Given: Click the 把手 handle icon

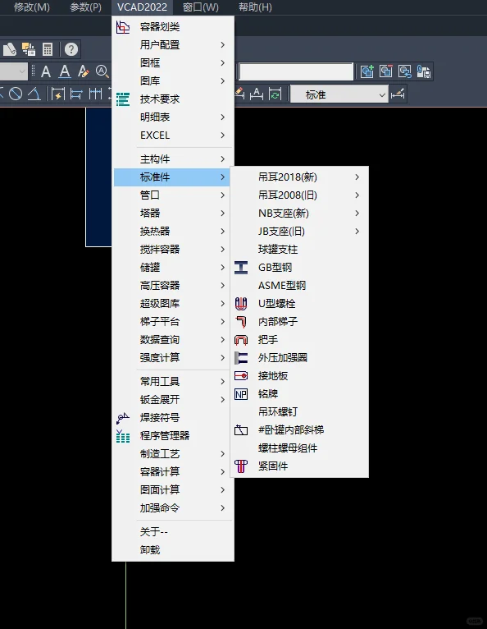Looking at the screenshot, I should [241, 340].
